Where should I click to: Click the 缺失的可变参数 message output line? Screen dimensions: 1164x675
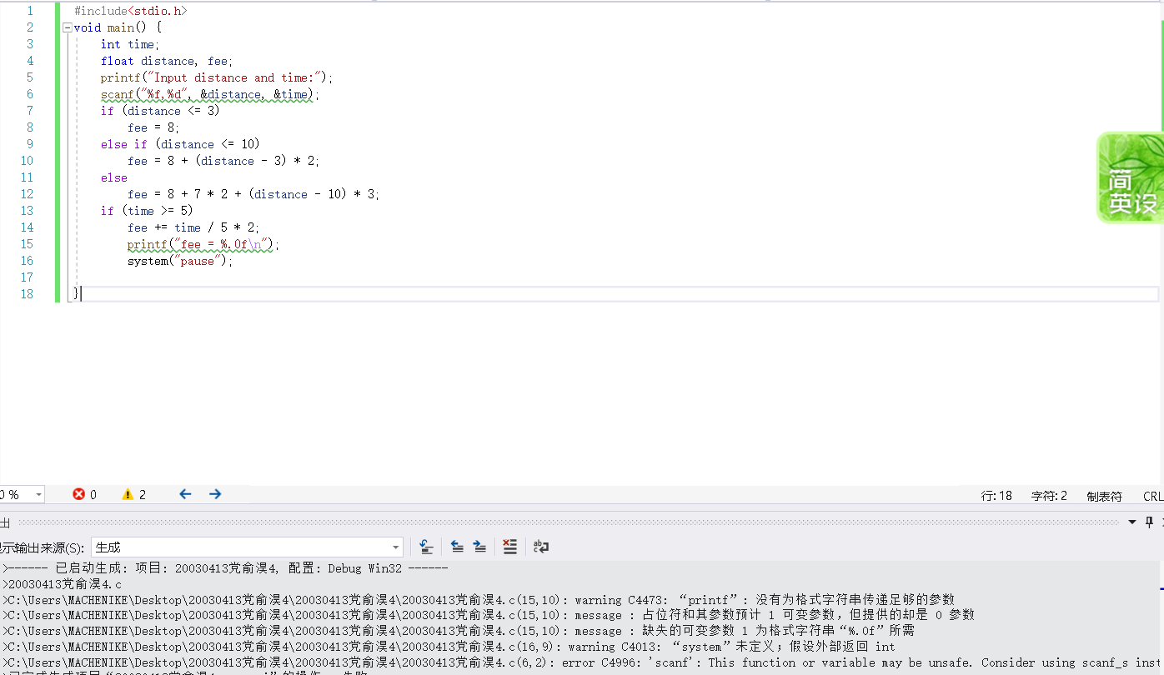(x=459, y=631)
